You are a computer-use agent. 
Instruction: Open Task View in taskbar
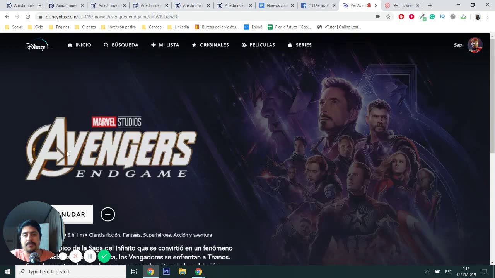click(134, 271)
